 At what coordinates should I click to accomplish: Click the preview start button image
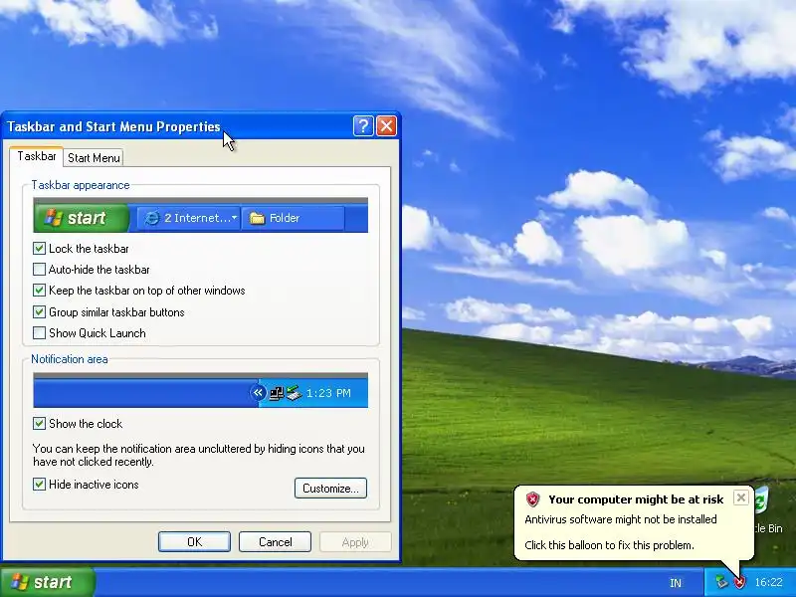(82, 218)
